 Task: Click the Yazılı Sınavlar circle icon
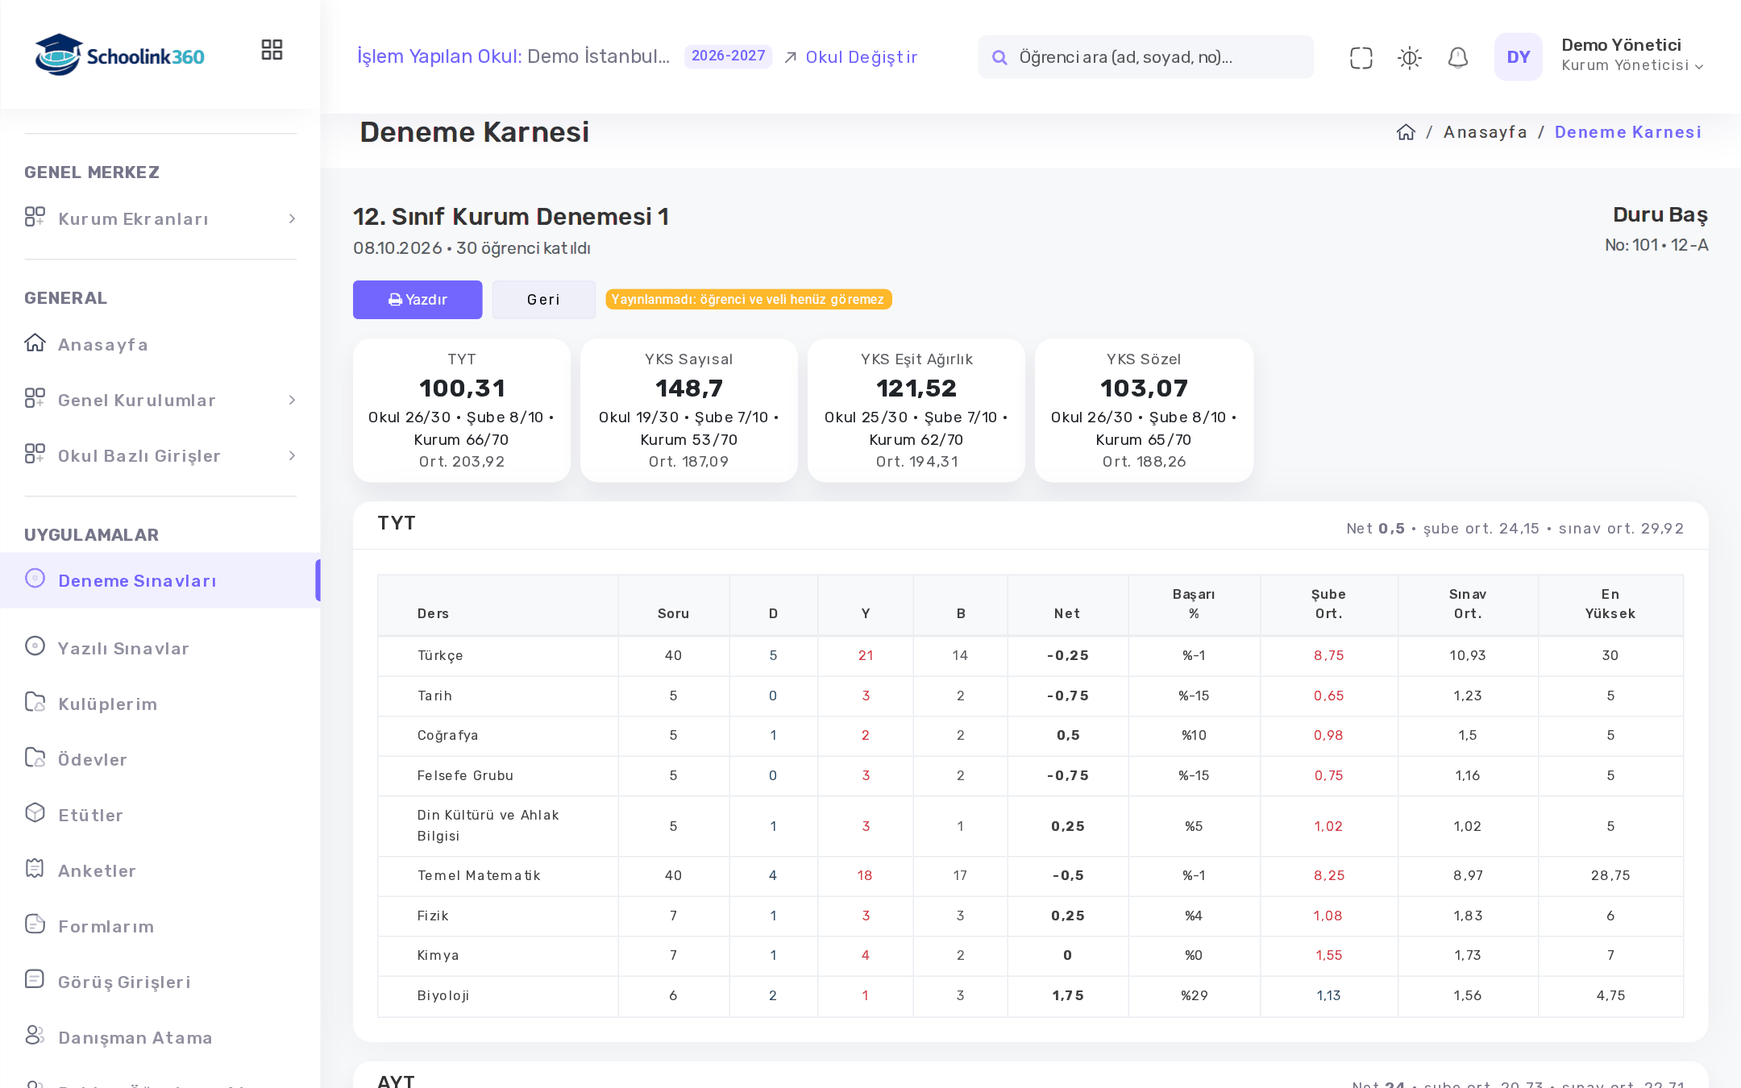(x=35, y=646)
